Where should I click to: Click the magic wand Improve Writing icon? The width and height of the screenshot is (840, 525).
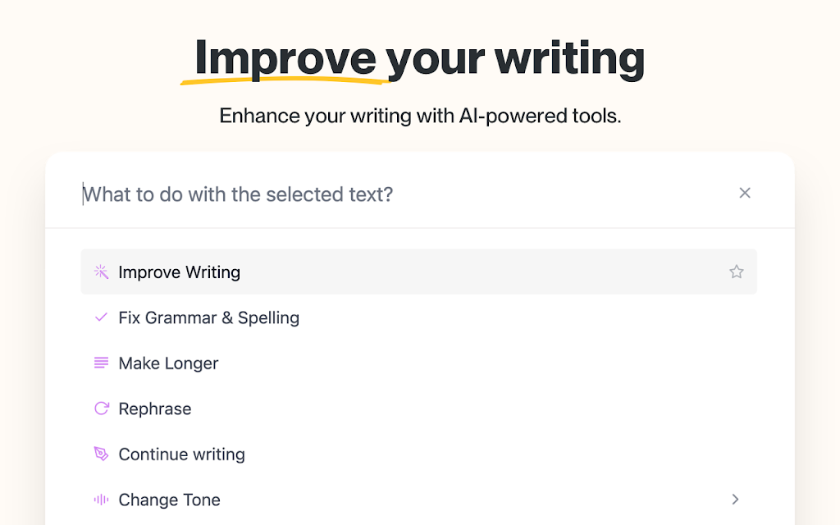pos(101,272)
